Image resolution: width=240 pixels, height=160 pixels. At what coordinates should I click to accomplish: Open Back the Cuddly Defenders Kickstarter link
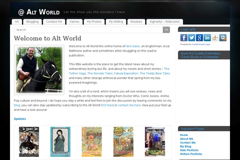coord(200,55)
